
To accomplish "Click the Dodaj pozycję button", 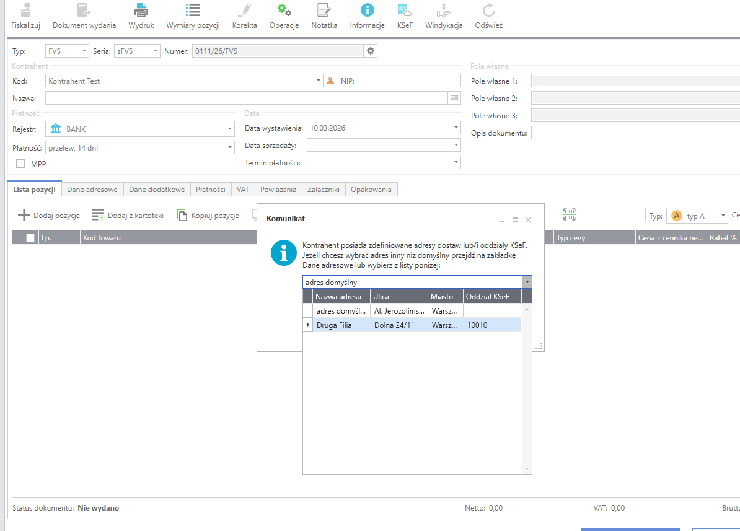I will [x=49, y=216].
